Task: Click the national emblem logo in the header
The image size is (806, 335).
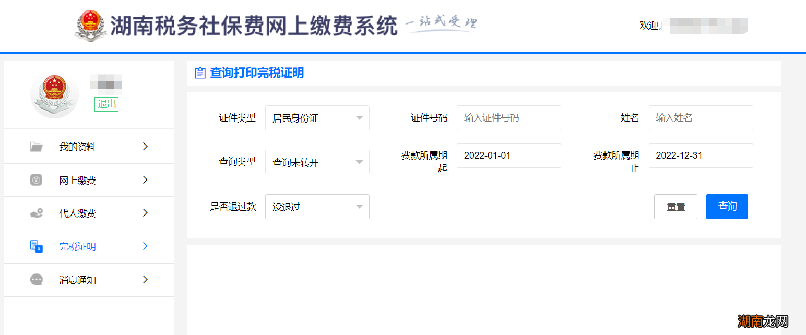Action: tap(90, 25)
